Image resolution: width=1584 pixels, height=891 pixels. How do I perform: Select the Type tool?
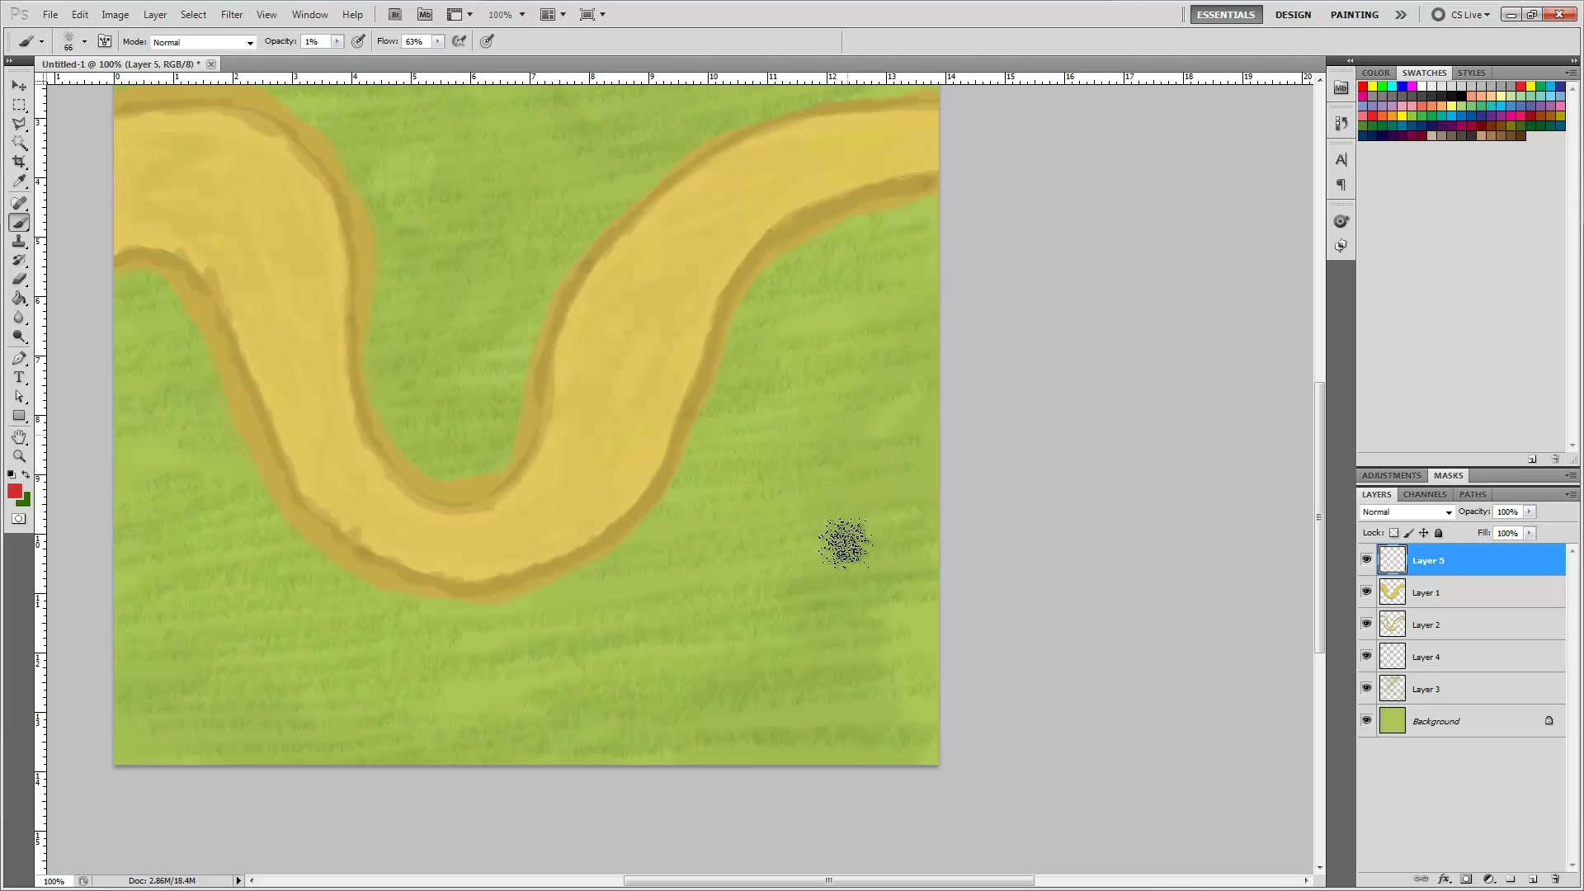coord(19,377)
